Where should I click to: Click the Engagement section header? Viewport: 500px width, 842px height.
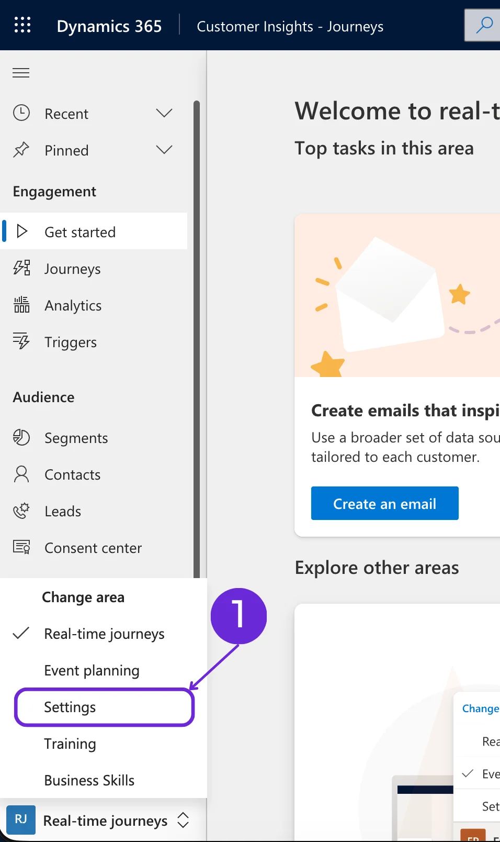coord(54,192)
